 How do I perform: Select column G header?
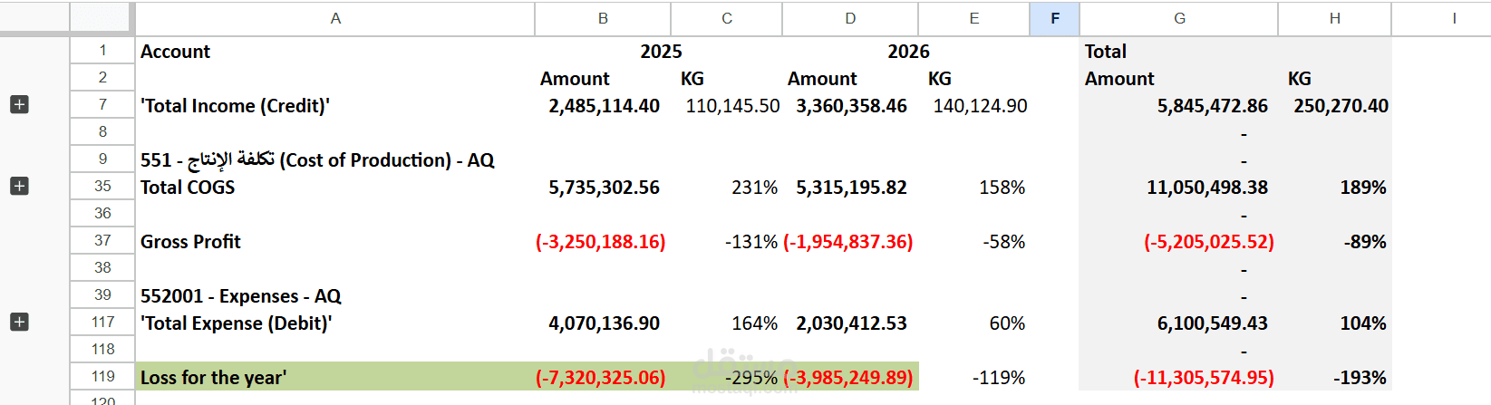[1179, 18]
